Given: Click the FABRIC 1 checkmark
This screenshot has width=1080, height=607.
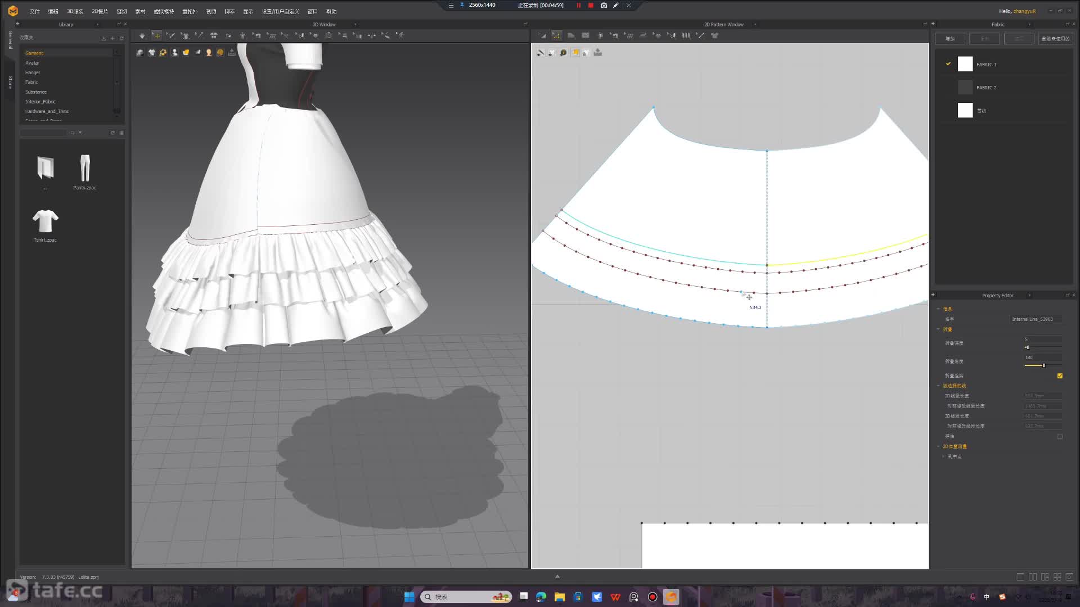Looking at the screenshot, I should point(948,64).
